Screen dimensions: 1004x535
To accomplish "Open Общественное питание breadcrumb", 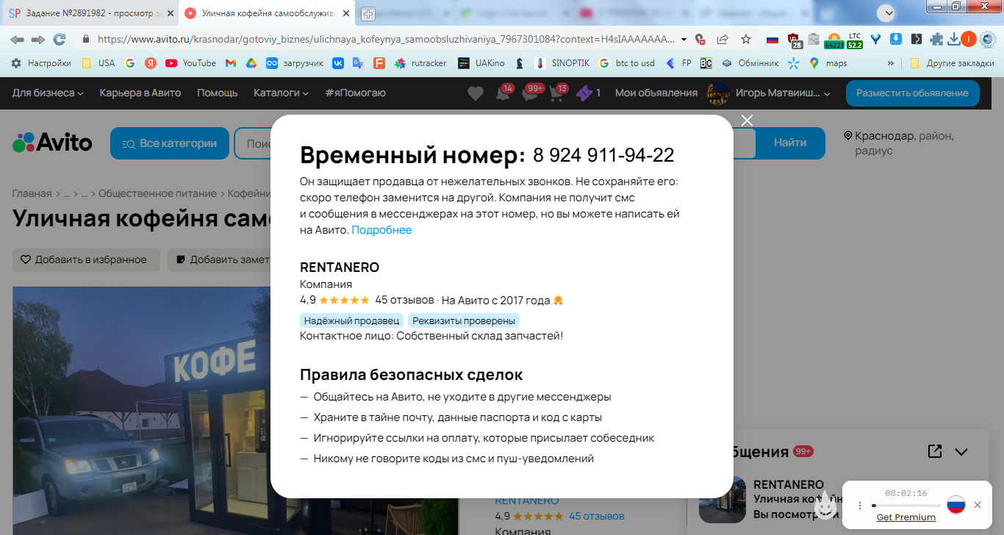I will click(x=157, y=194).
